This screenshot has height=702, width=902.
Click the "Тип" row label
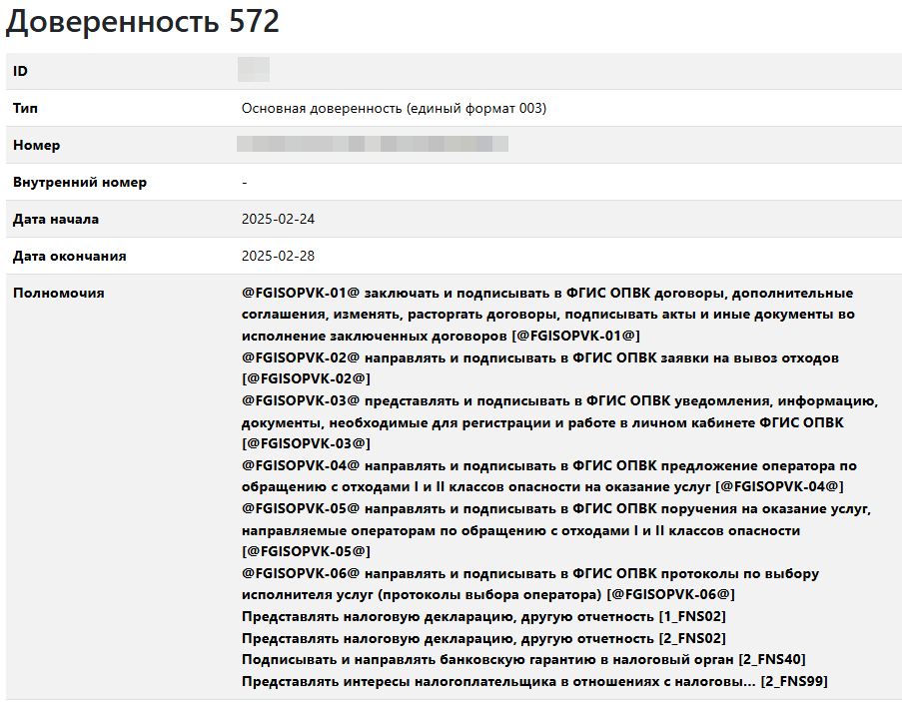click(26, 108)
